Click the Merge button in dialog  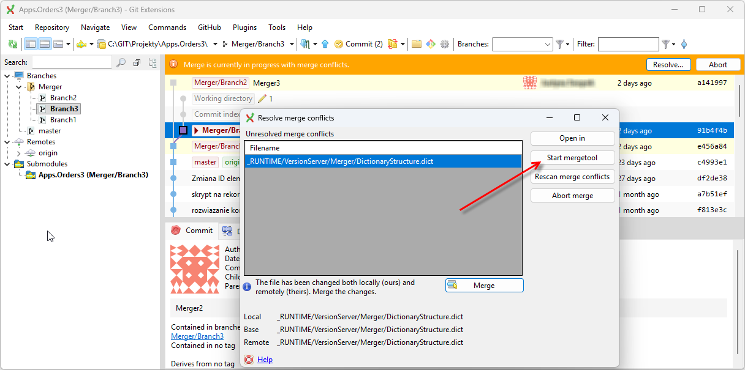tap(484, 286)
